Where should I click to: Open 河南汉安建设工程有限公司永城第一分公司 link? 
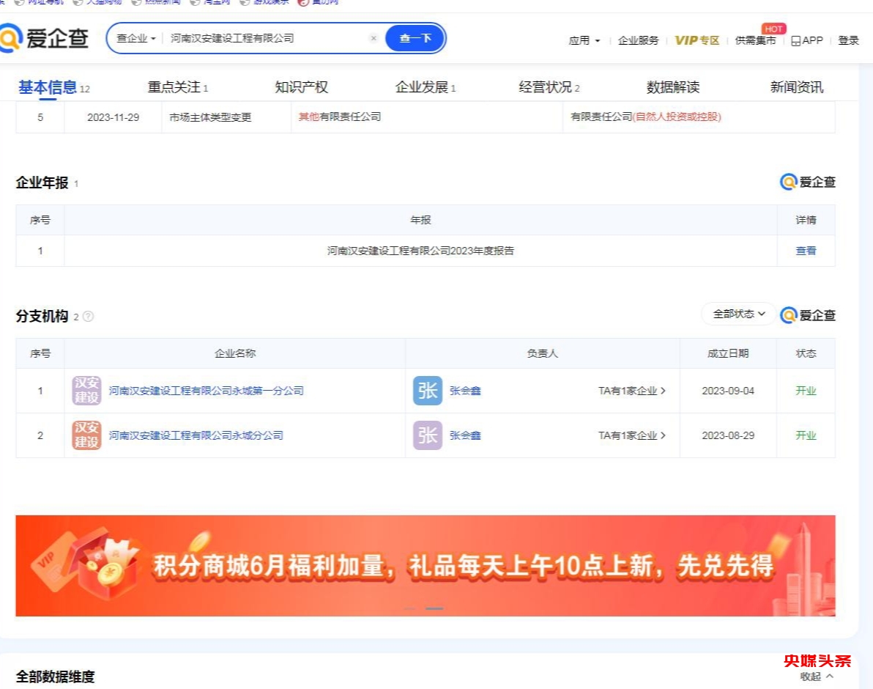coord(206,391)
